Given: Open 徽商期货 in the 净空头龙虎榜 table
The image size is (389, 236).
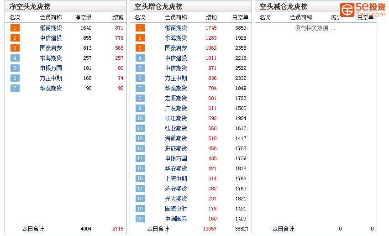Looking at the screenshot, I should coord(51,28).
